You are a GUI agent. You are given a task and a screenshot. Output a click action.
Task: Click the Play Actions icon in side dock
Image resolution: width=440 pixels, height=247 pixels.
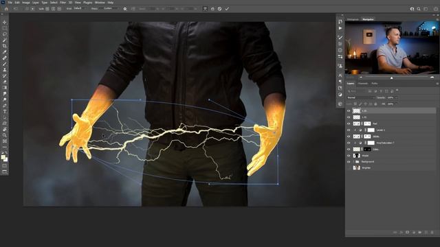point(340,28)
